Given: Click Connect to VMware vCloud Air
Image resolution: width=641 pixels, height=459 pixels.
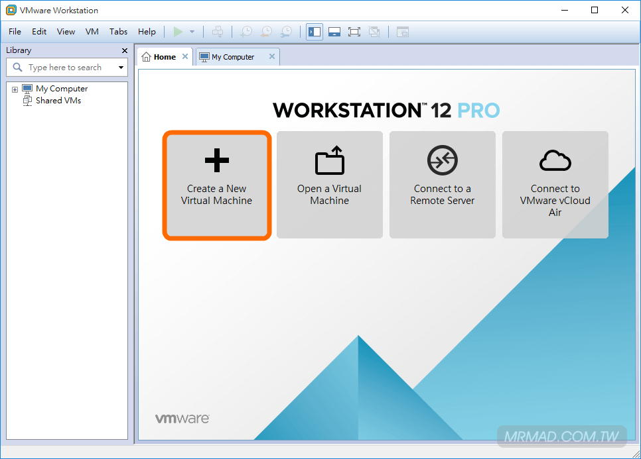Looking at the screenshot, I should [x=555, y=185].
